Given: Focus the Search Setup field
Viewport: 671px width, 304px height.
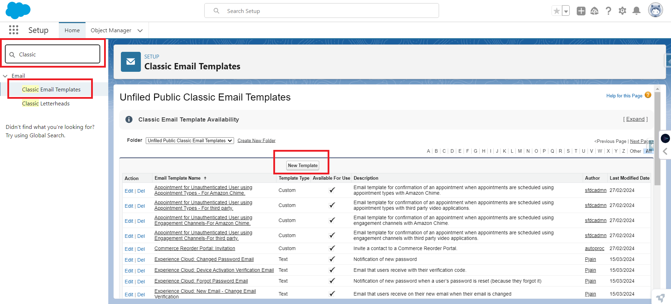Looking at the screenshot, I should pyautogui.click(x=322, y=11).
